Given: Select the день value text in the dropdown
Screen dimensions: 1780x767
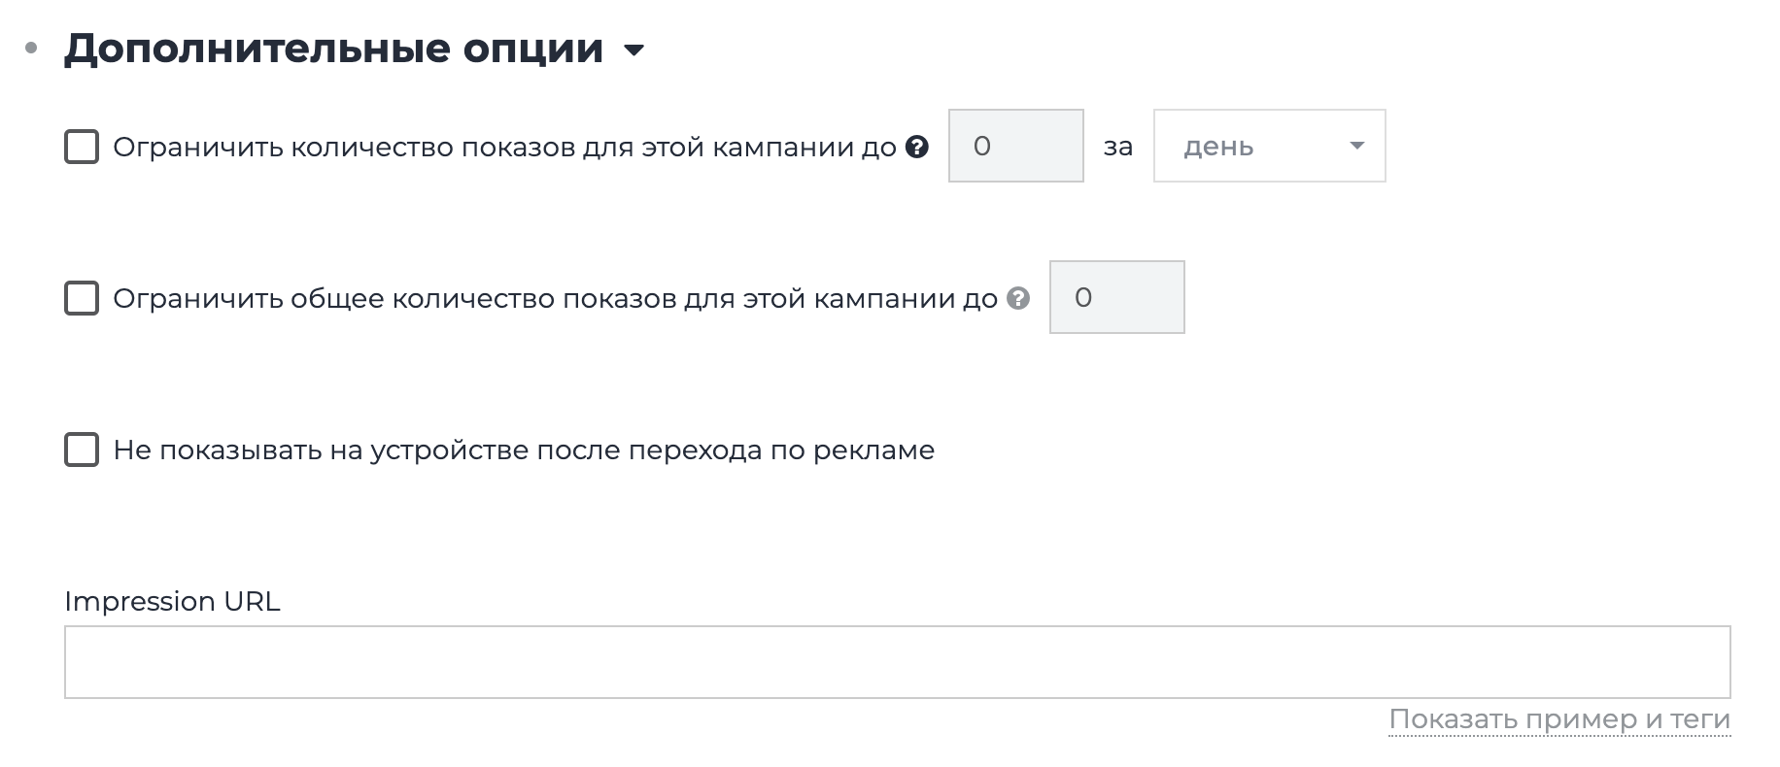Looking at the screenshot, I should tap(1218, 148).
